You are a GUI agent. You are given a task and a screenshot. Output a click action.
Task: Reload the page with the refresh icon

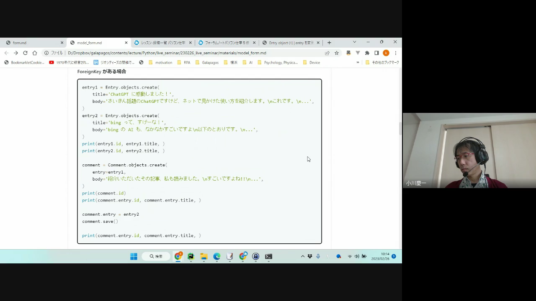coord(25,53)
